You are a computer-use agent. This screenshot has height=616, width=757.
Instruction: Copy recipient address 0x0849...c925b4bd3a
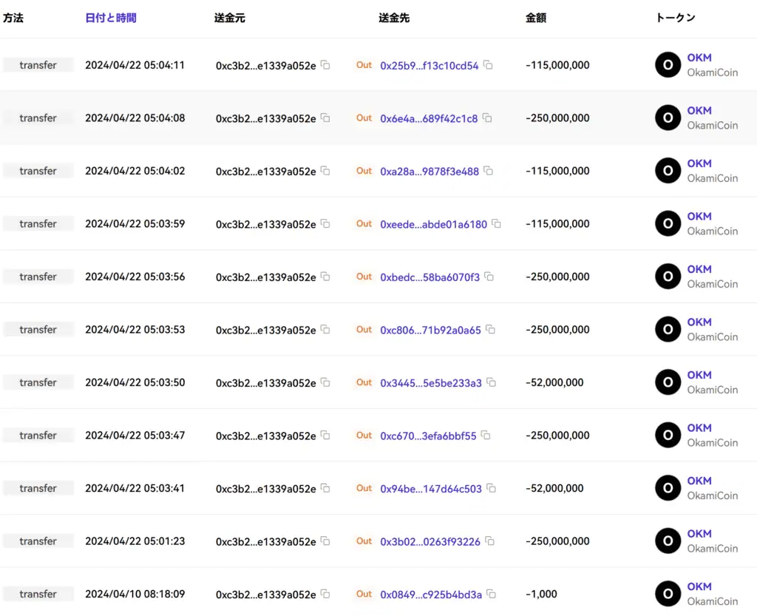[x=491, y=594]
